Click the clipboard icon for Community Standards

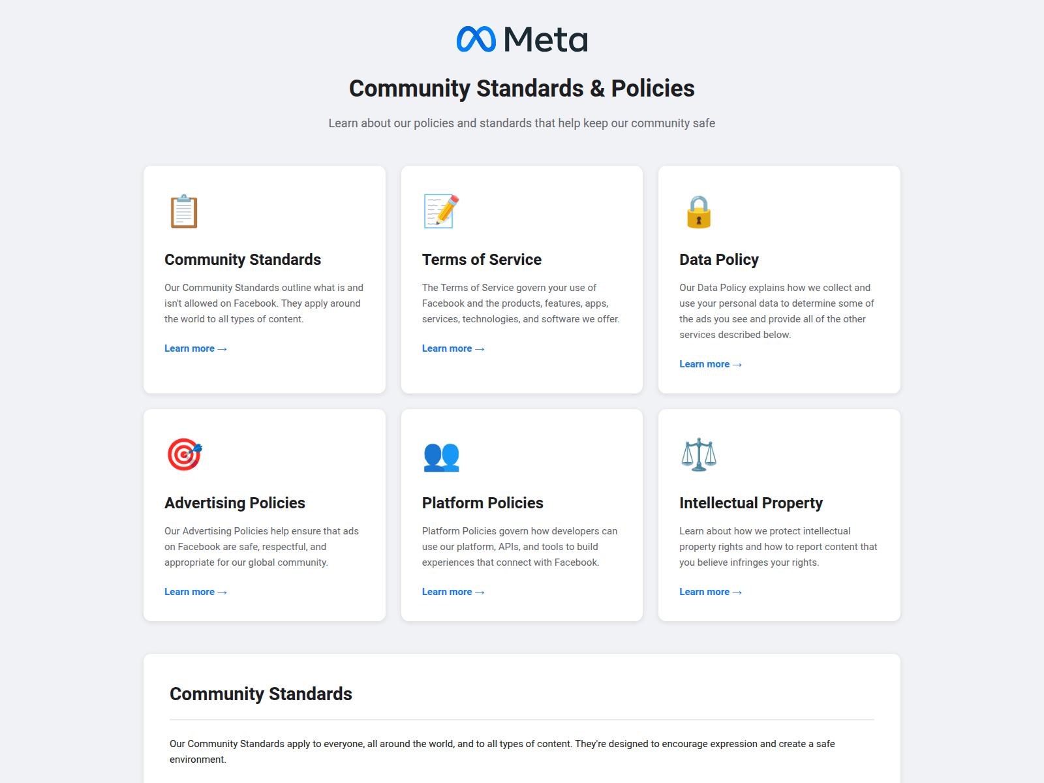184,211
